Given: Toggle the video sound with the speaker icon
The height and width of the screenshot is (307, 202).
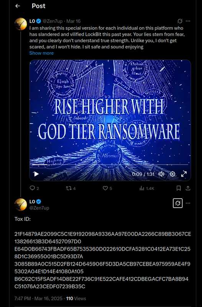Looking at the screenshot, I should (x=161, y=174).
